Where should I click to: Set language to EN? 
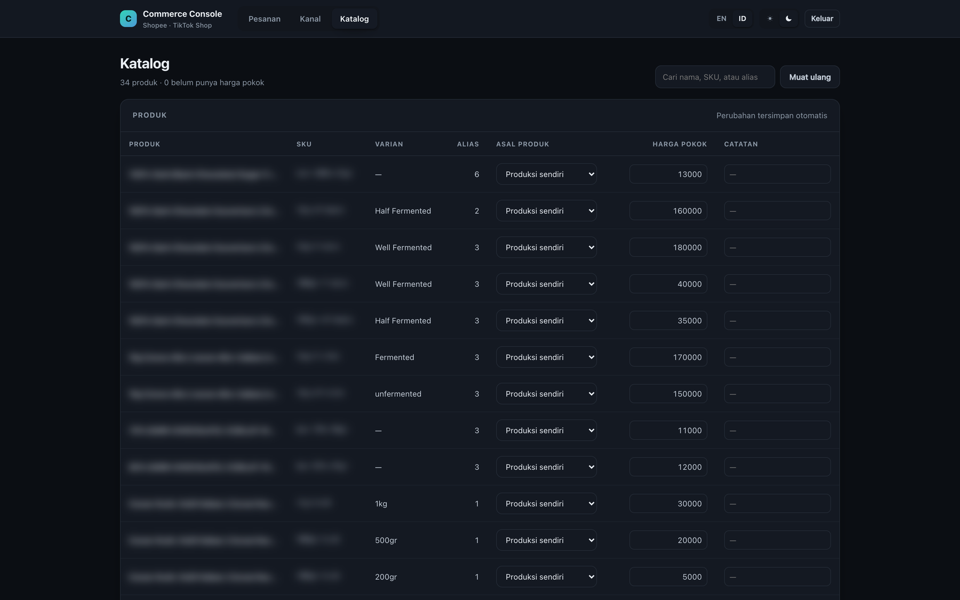click(x=721, y=19)
